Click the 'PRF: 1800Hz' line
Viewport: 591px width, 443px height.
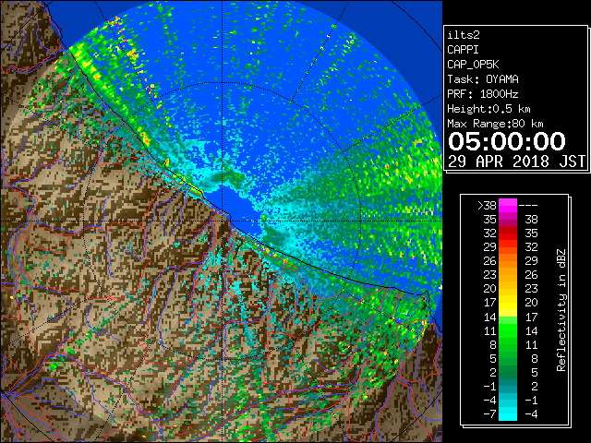coord(483,94)
